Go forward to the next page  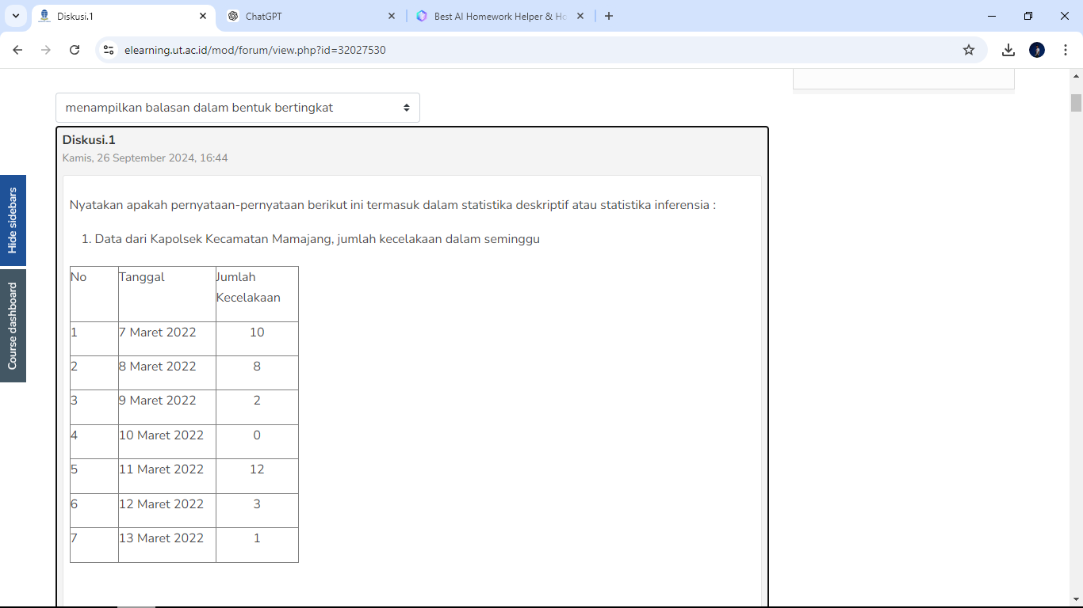[46, 50]
